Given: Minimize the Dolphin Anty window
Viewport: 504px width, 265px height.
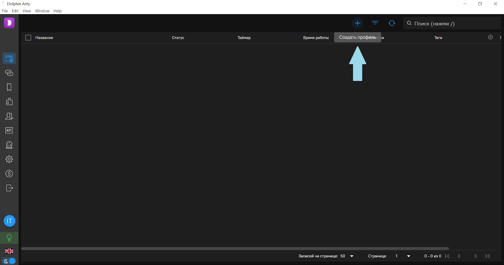Looking at the screenshot, I should (465, 4).
